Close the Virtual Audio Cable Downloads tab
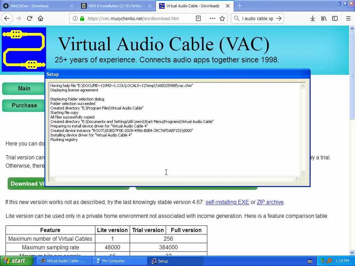Image resolution: width=355 pixels, height=266 pixels. (228, 6)
